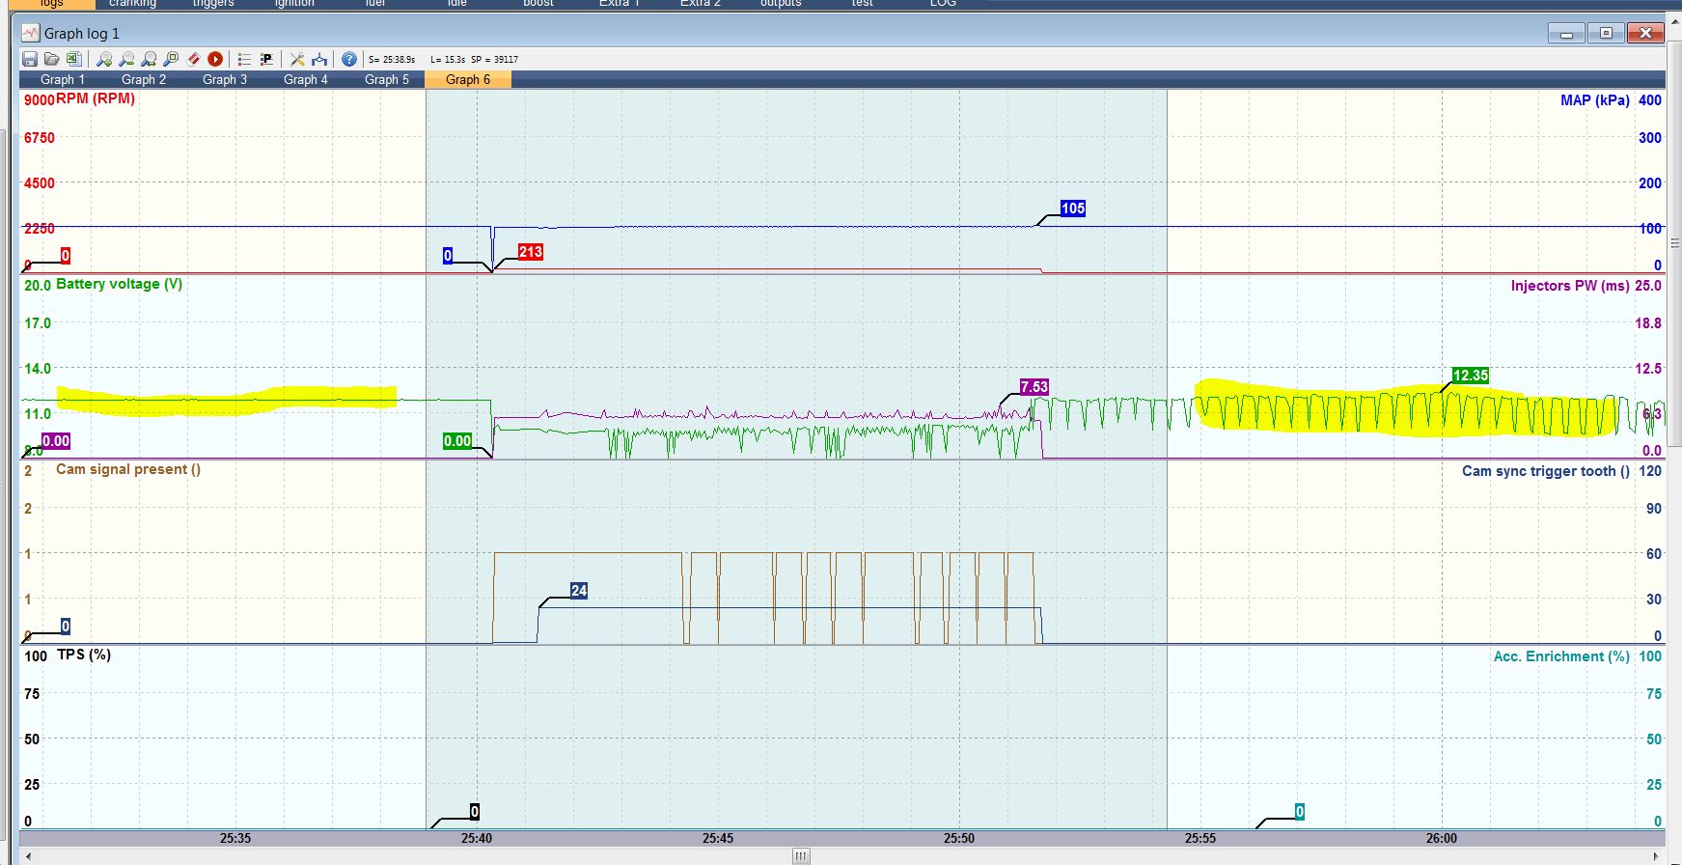Select the Graph 3 tab

[x=225, y=80]
